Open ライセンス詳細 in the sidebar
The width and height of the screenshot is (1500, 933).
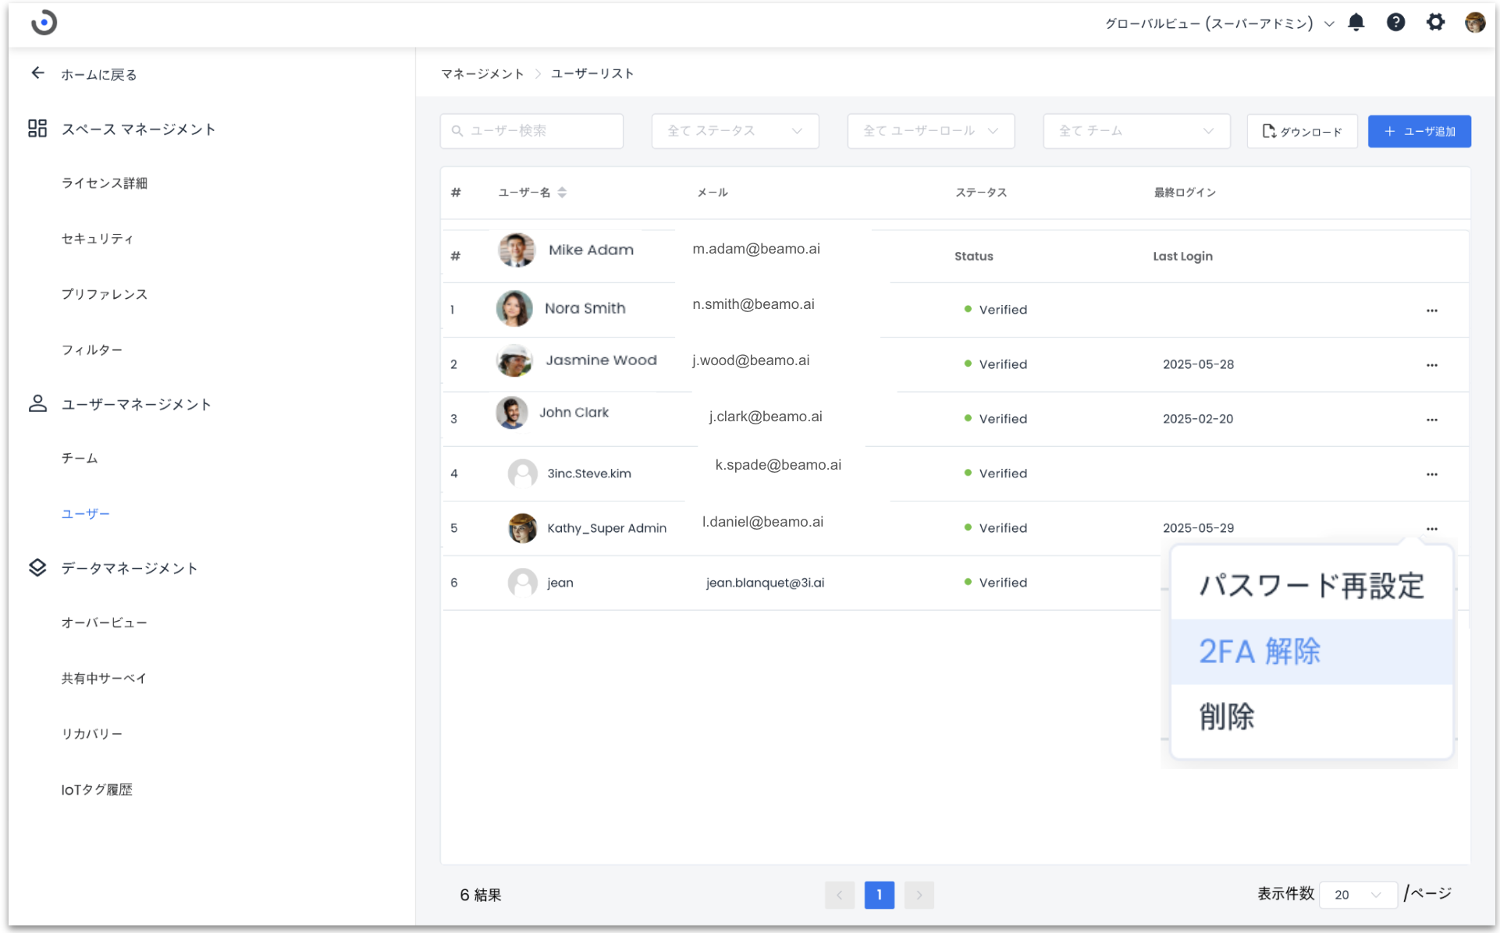[x=105, y=183]
